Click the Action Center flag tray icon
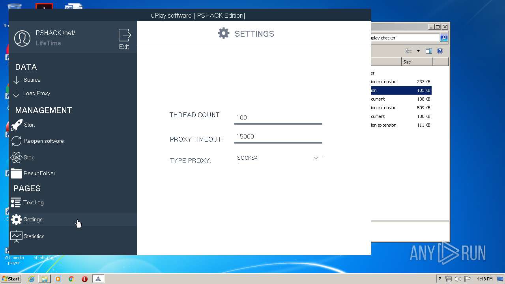The image size is (505, 284). point(468,279)
